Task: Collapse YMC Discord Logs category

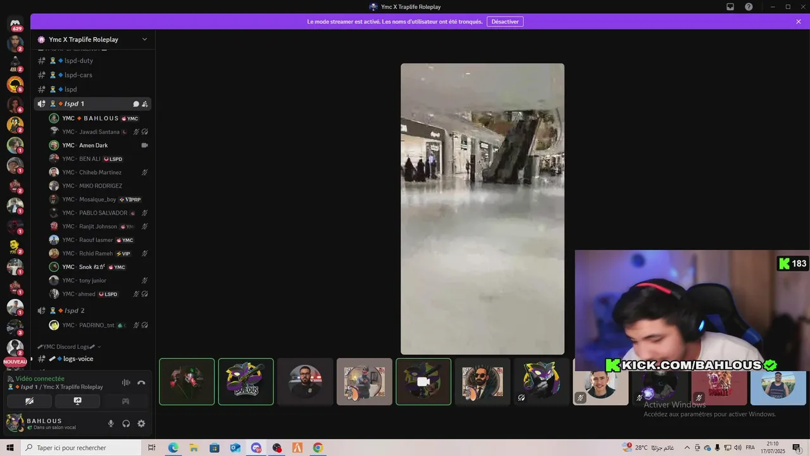Action: [69, 346]
